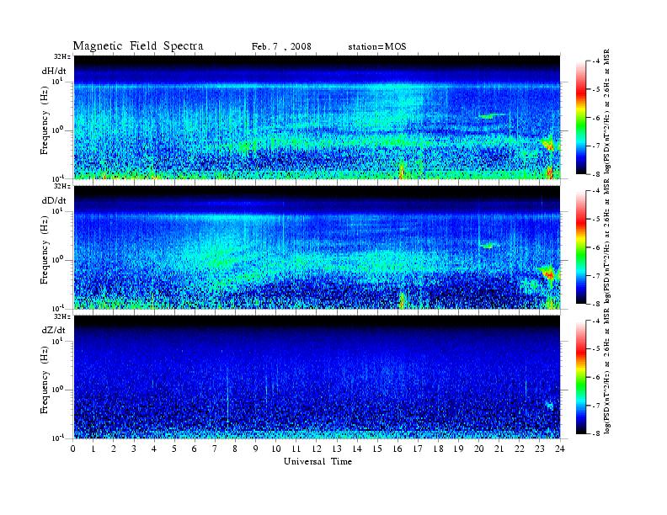Click the "dD/dt" panel label
Screen dimensions: 667x515
point(54,200)
